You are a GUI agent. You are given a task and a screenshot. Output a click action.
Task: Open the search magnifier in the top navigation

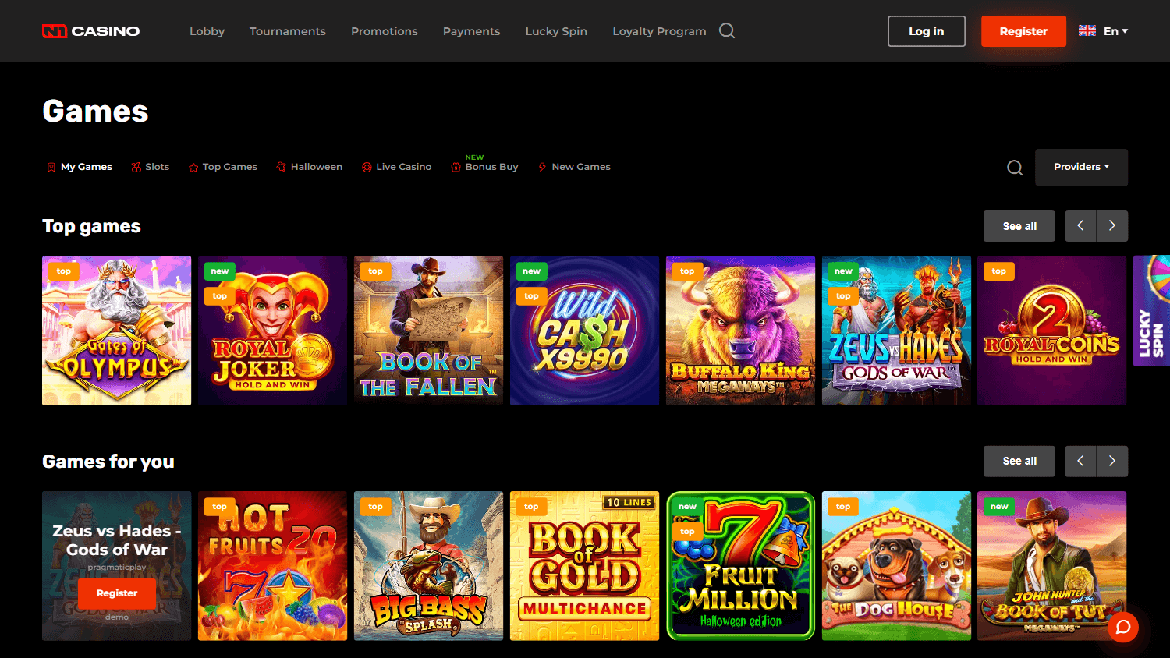726,30
